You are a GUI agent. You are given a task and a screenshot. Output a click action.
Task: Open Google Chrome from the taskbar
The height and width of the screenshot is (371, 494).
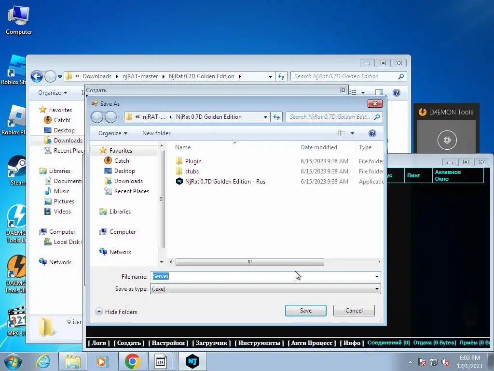132,361
